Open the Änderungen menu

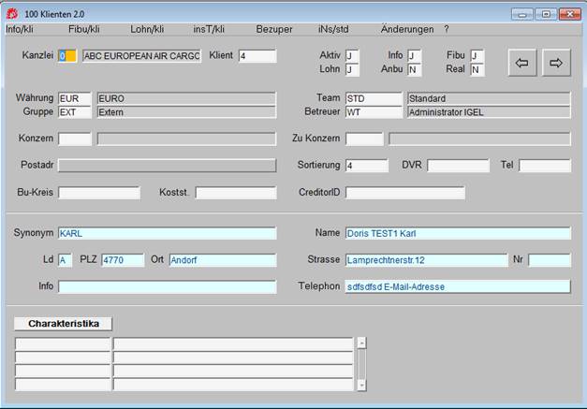pyautogui.click(x=406, y=29)
